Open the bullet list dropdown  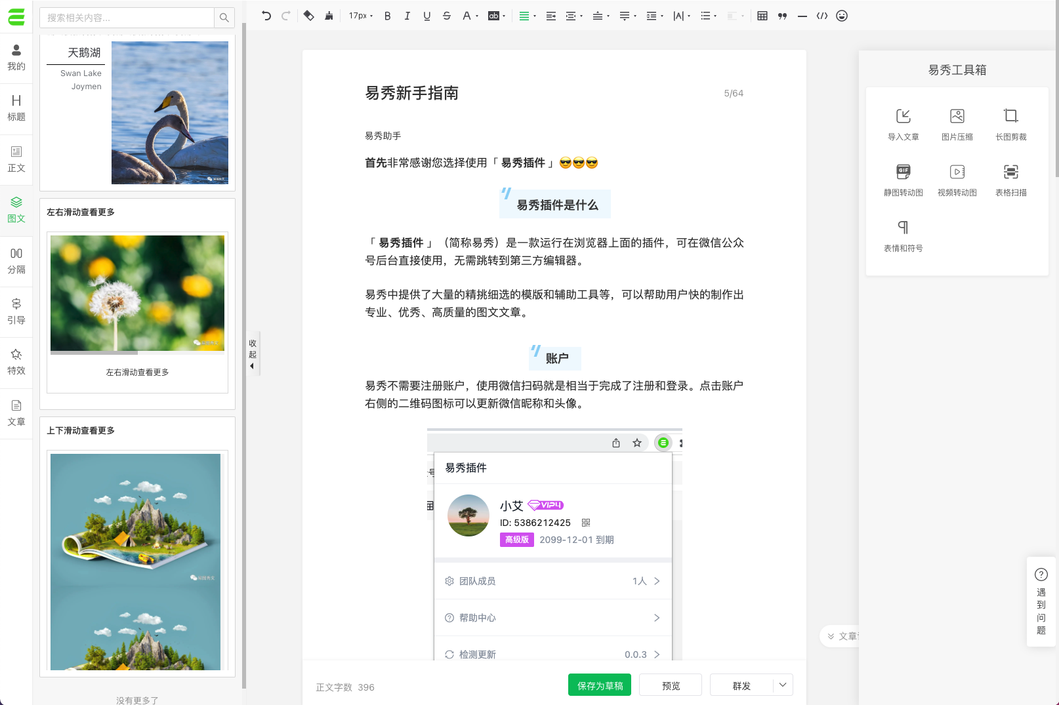pos(709,16)
